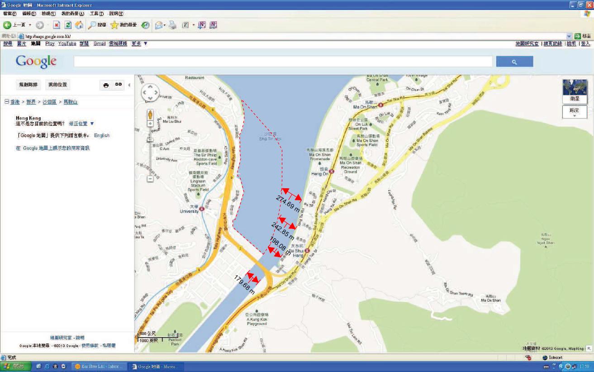Pan map up with navigation wheel arrow
This screenshot has width=594, height=372.
[x=150, y=87]
